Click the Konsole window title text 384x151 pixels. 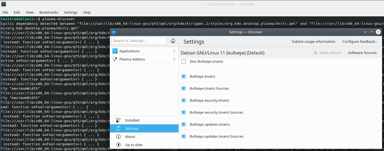[x=229, y=4]
